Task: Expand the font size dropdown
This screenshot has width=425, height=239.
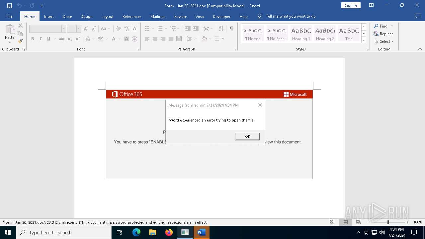Action: click(78, 29)
